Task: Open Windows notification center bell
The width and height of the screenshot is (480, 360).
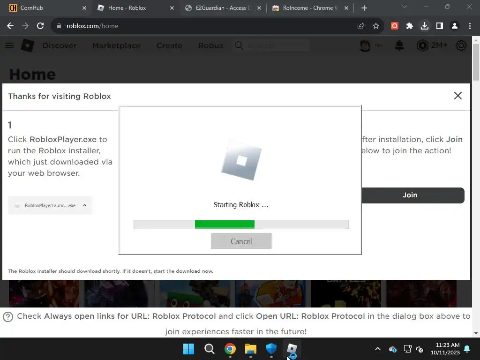Action: 467,349
